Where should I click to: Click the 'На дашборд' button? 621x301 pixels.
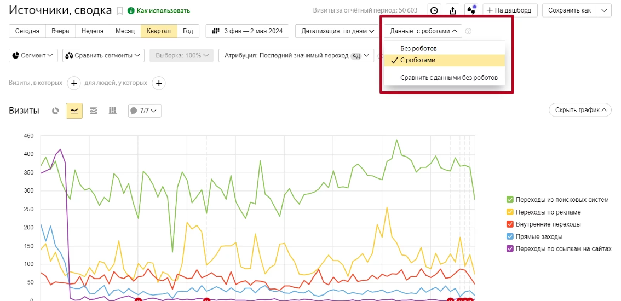509,10
